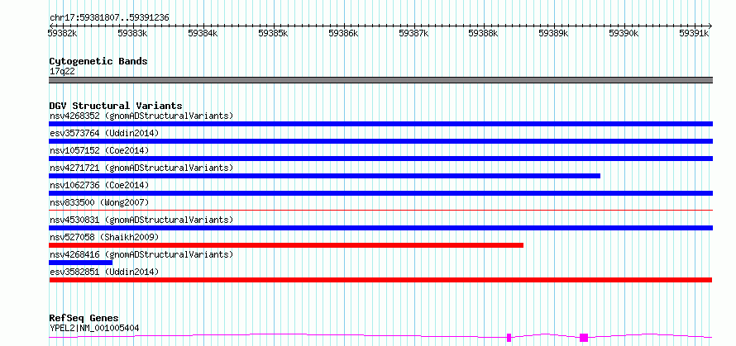Click the nsv527058 (Shaikh2009) label
Screen dimensions: 736x346
[104, 237]
